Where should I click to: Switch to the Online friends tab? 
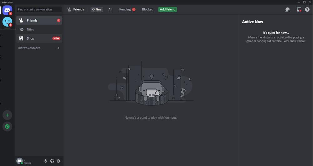(97, 9)
